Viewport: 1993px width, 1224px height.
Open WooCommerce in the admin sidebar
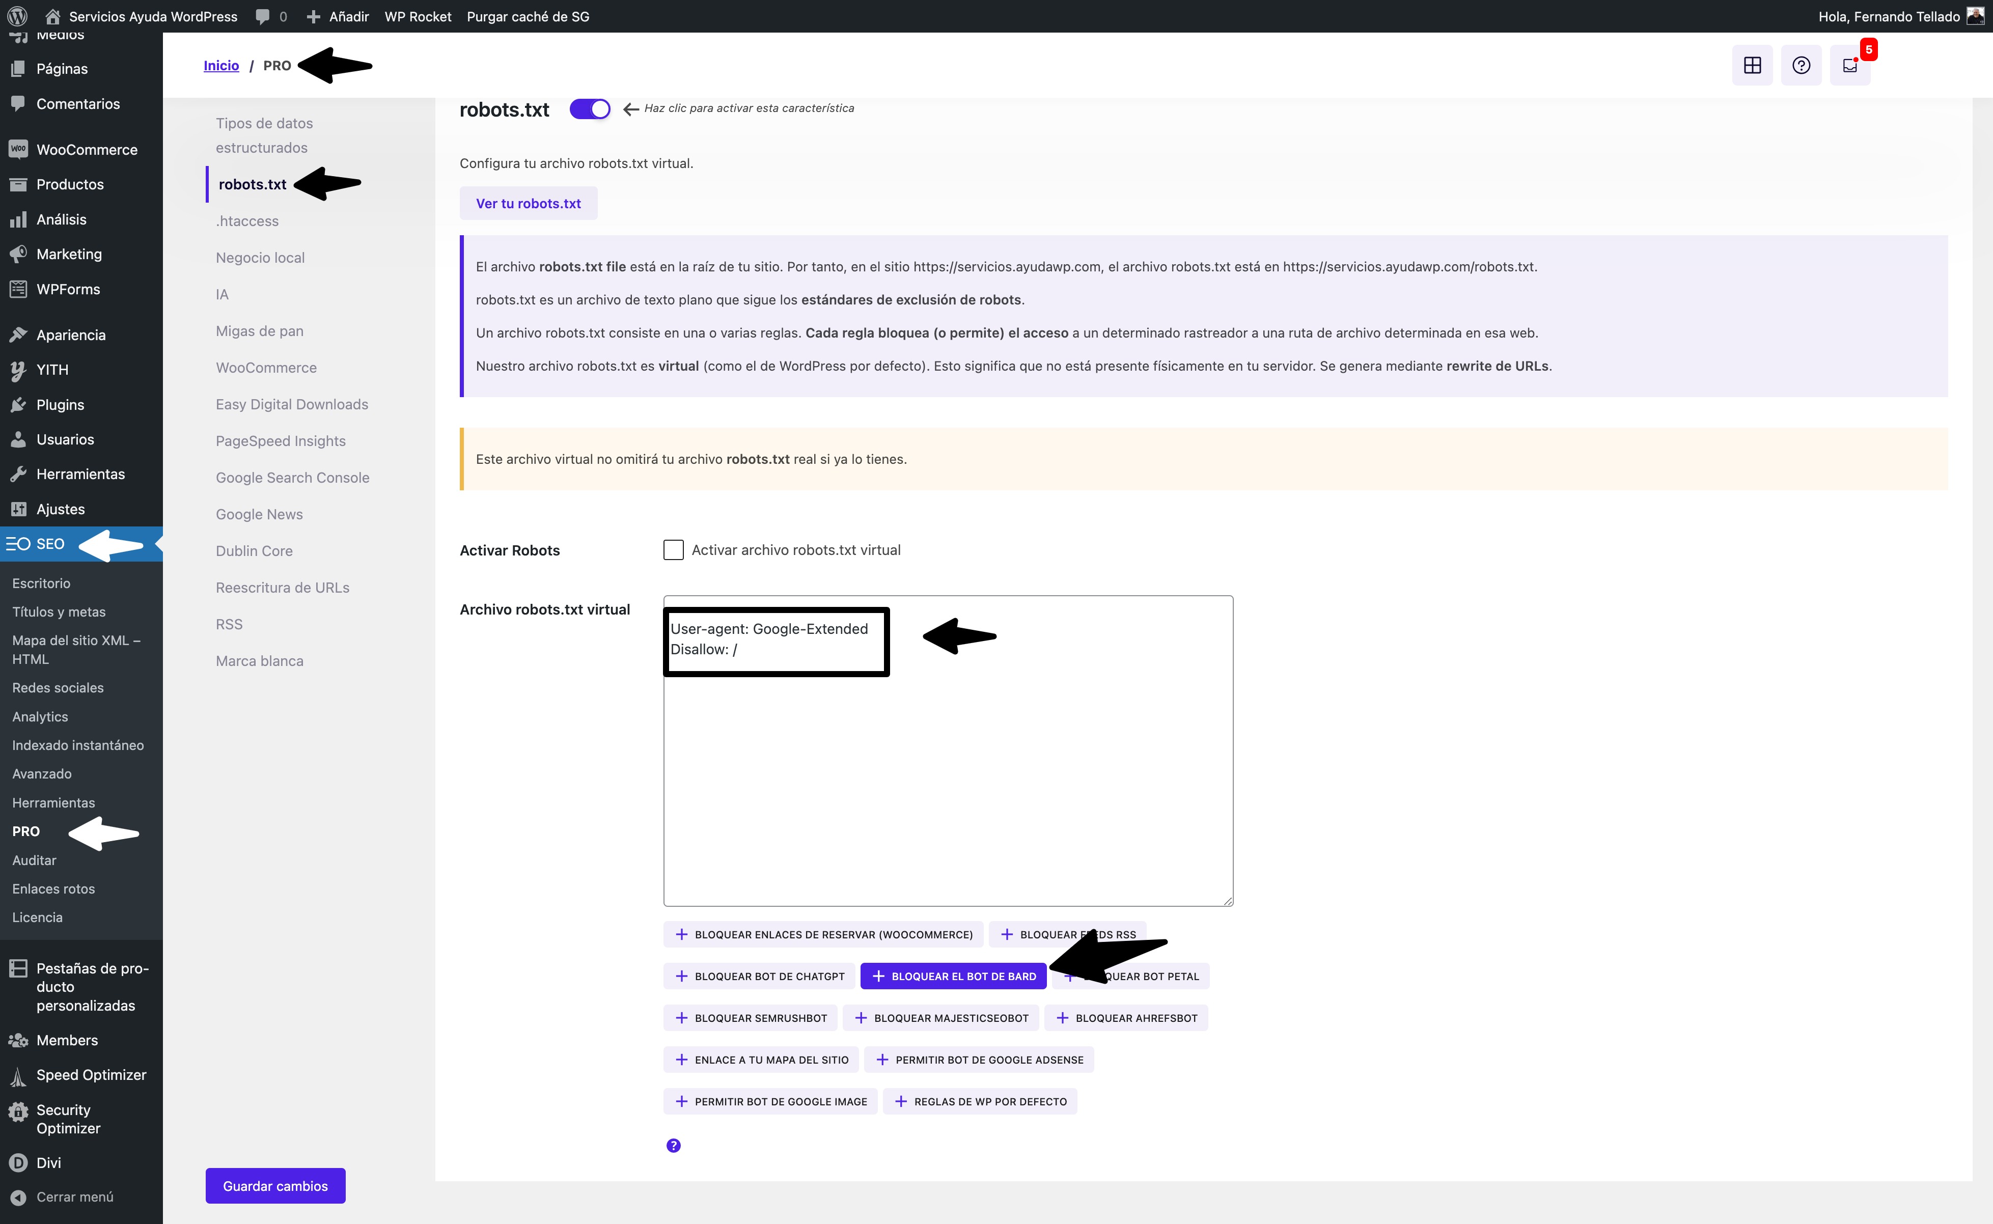click(86, 150)
